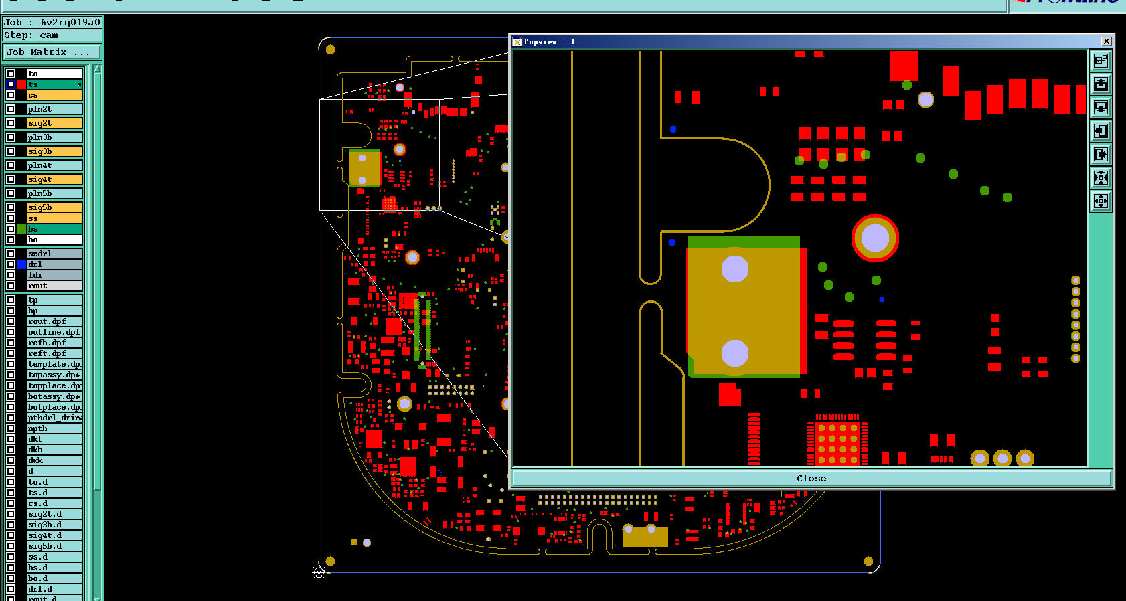Image resolution: width=1126 pixels, height=601 pixels.
Task: Toggle the checkbox for layer cs
Action: point(11,95)
